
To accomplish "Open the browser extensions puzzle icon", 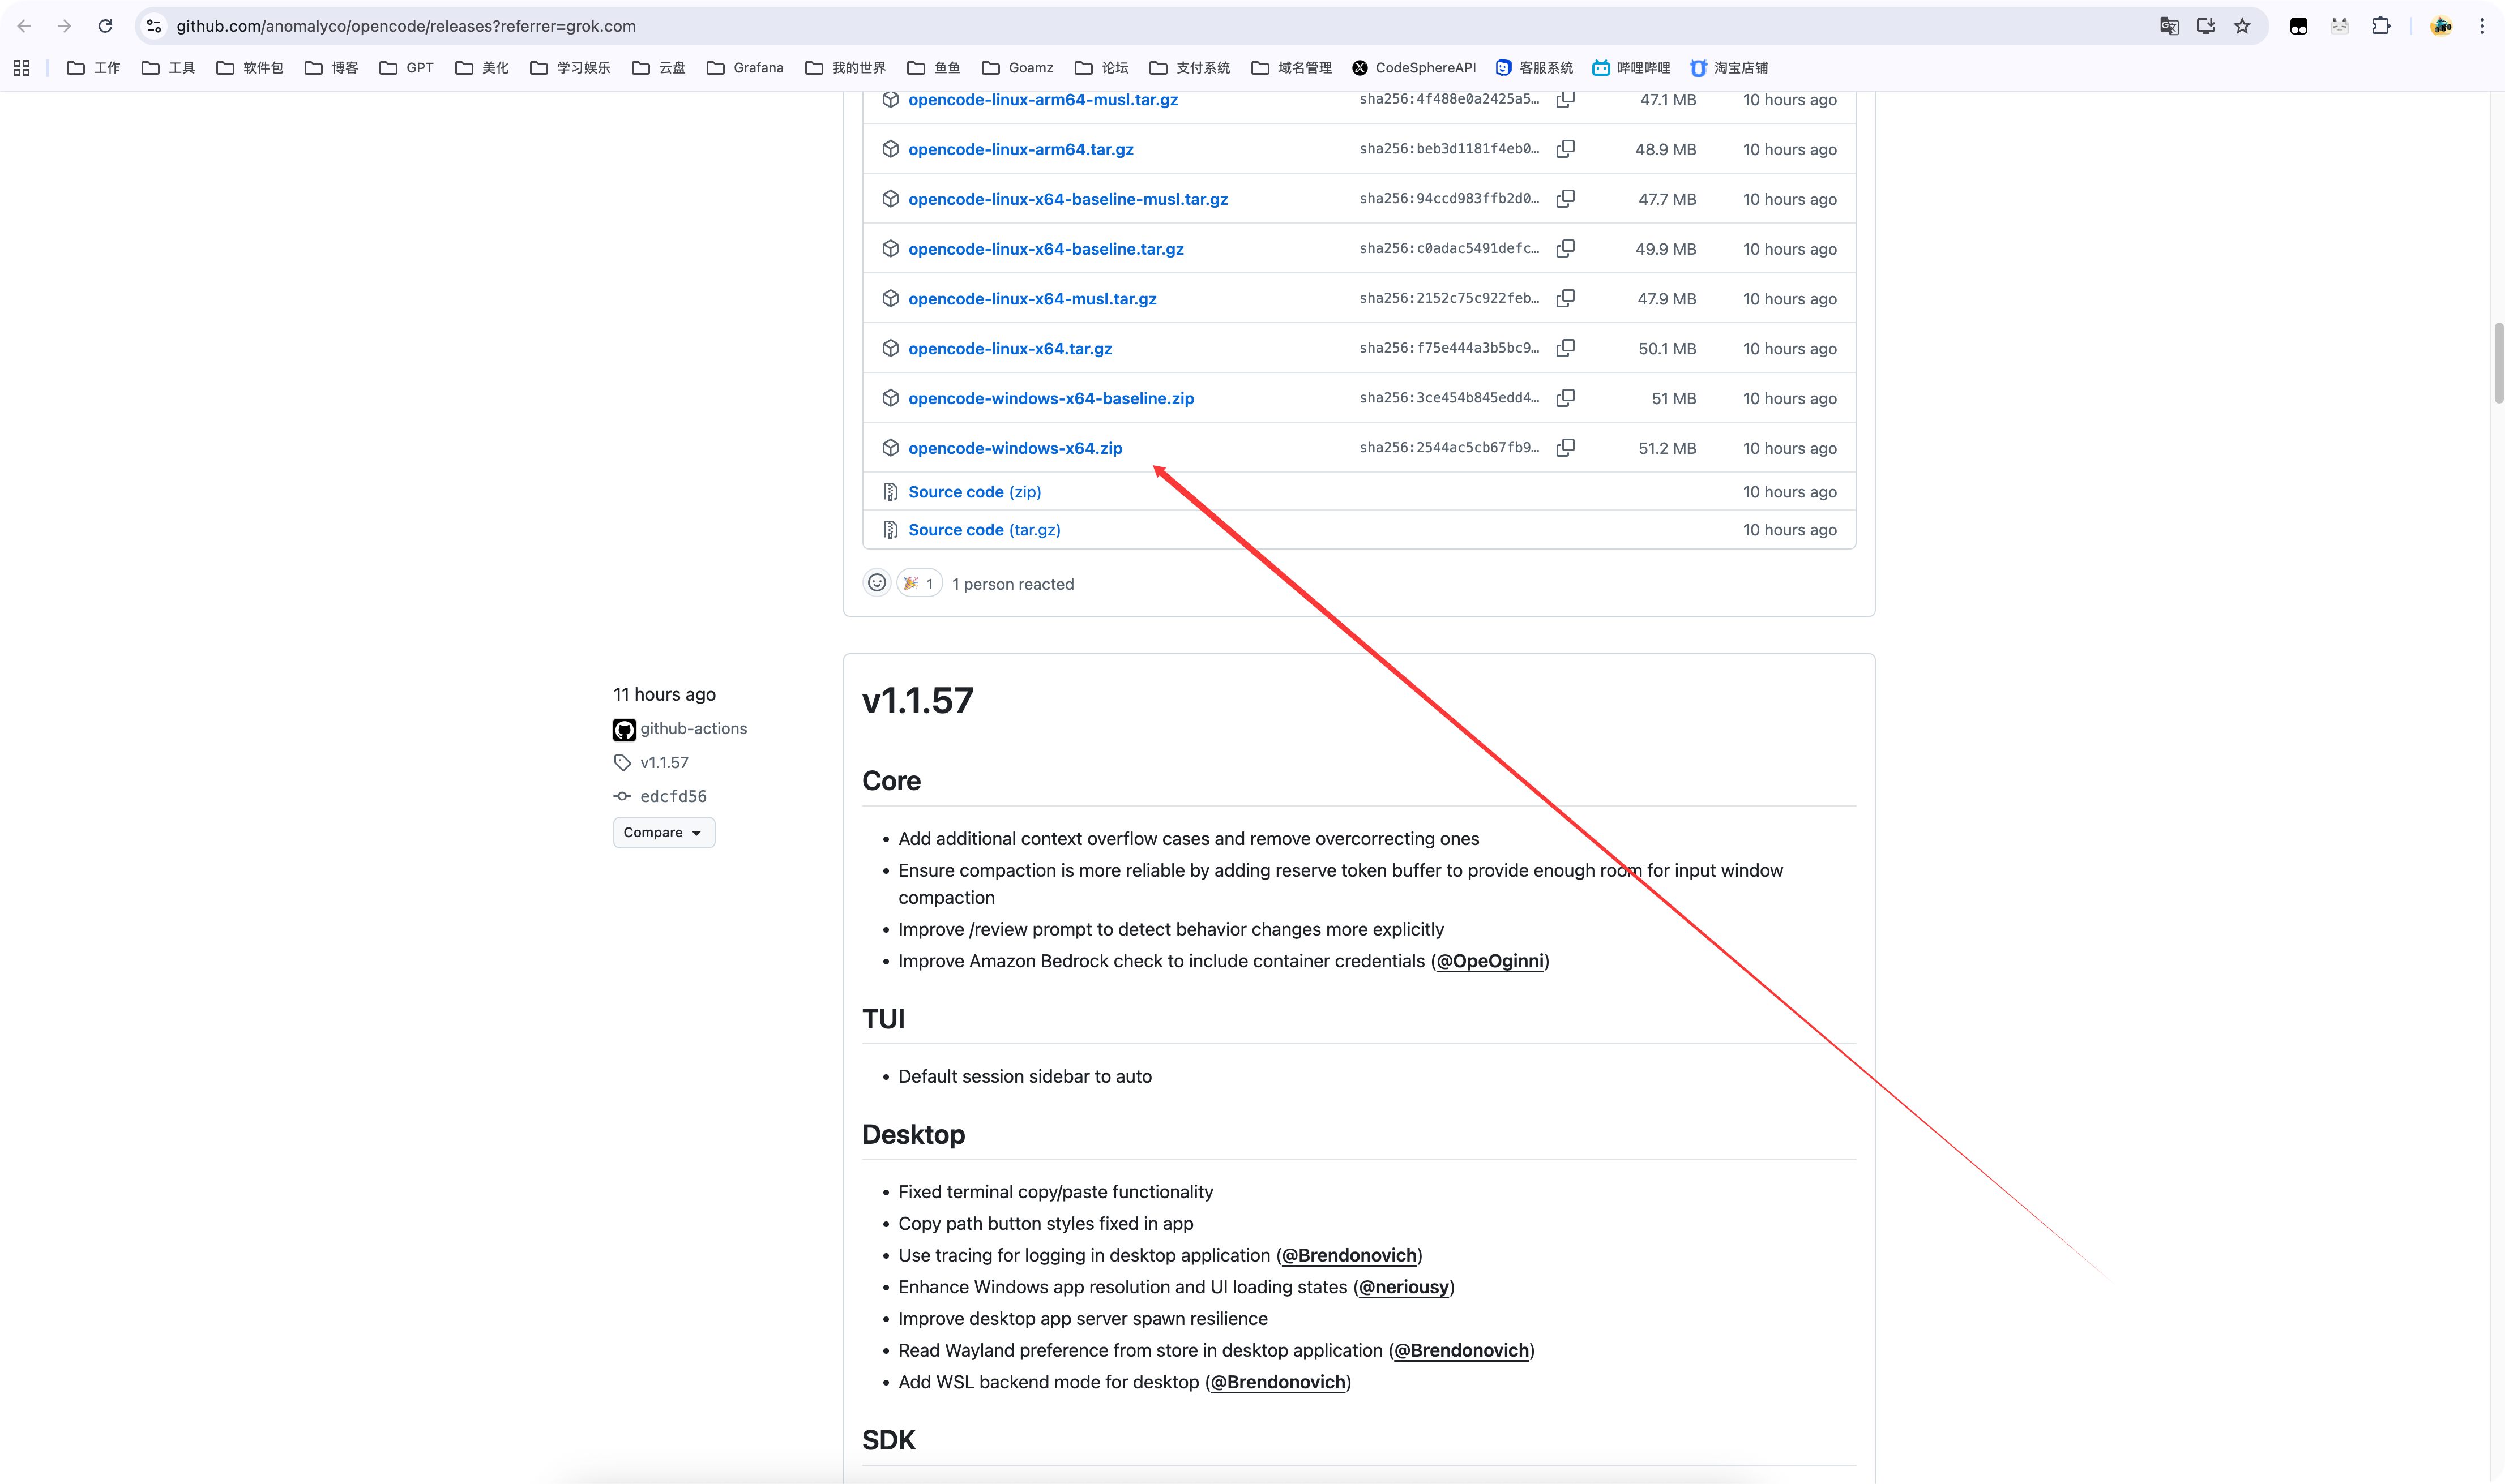I will pyautogui.click(x=2381, y=26).
